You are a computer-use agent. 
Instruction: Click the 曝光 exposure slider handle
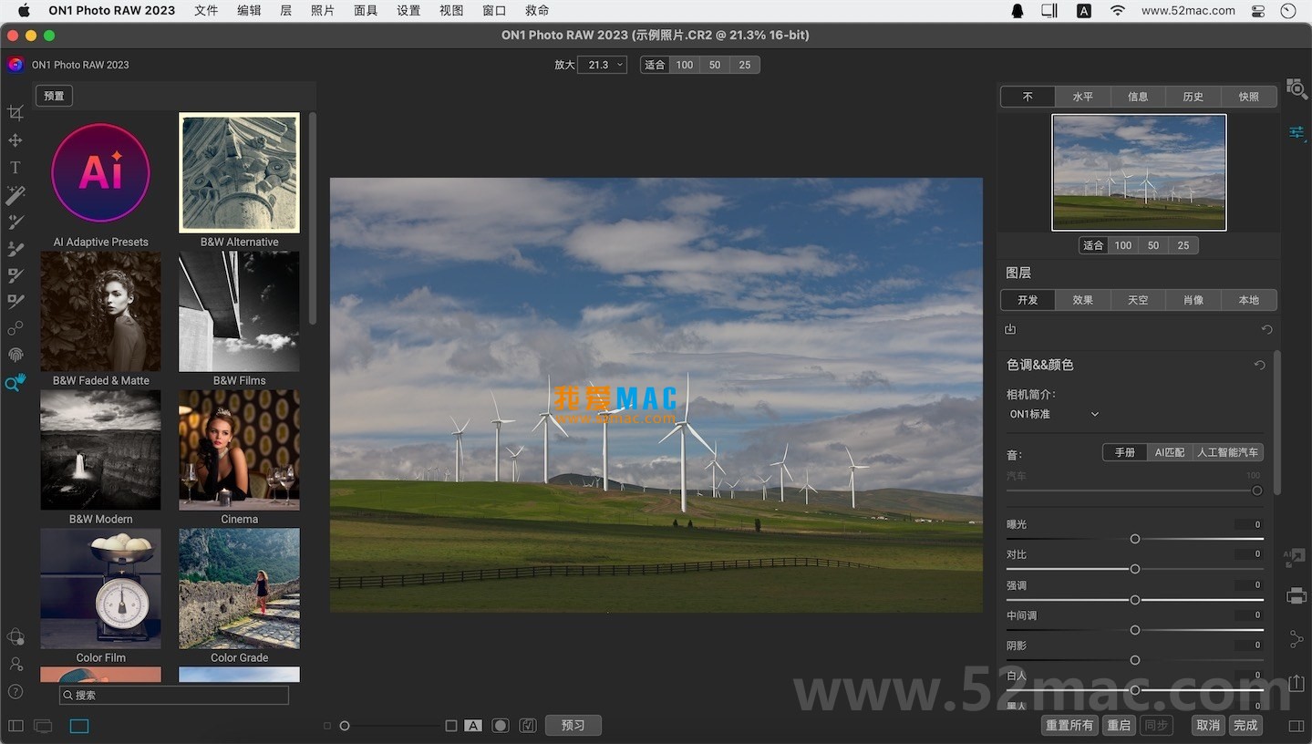pos(1135,539)
